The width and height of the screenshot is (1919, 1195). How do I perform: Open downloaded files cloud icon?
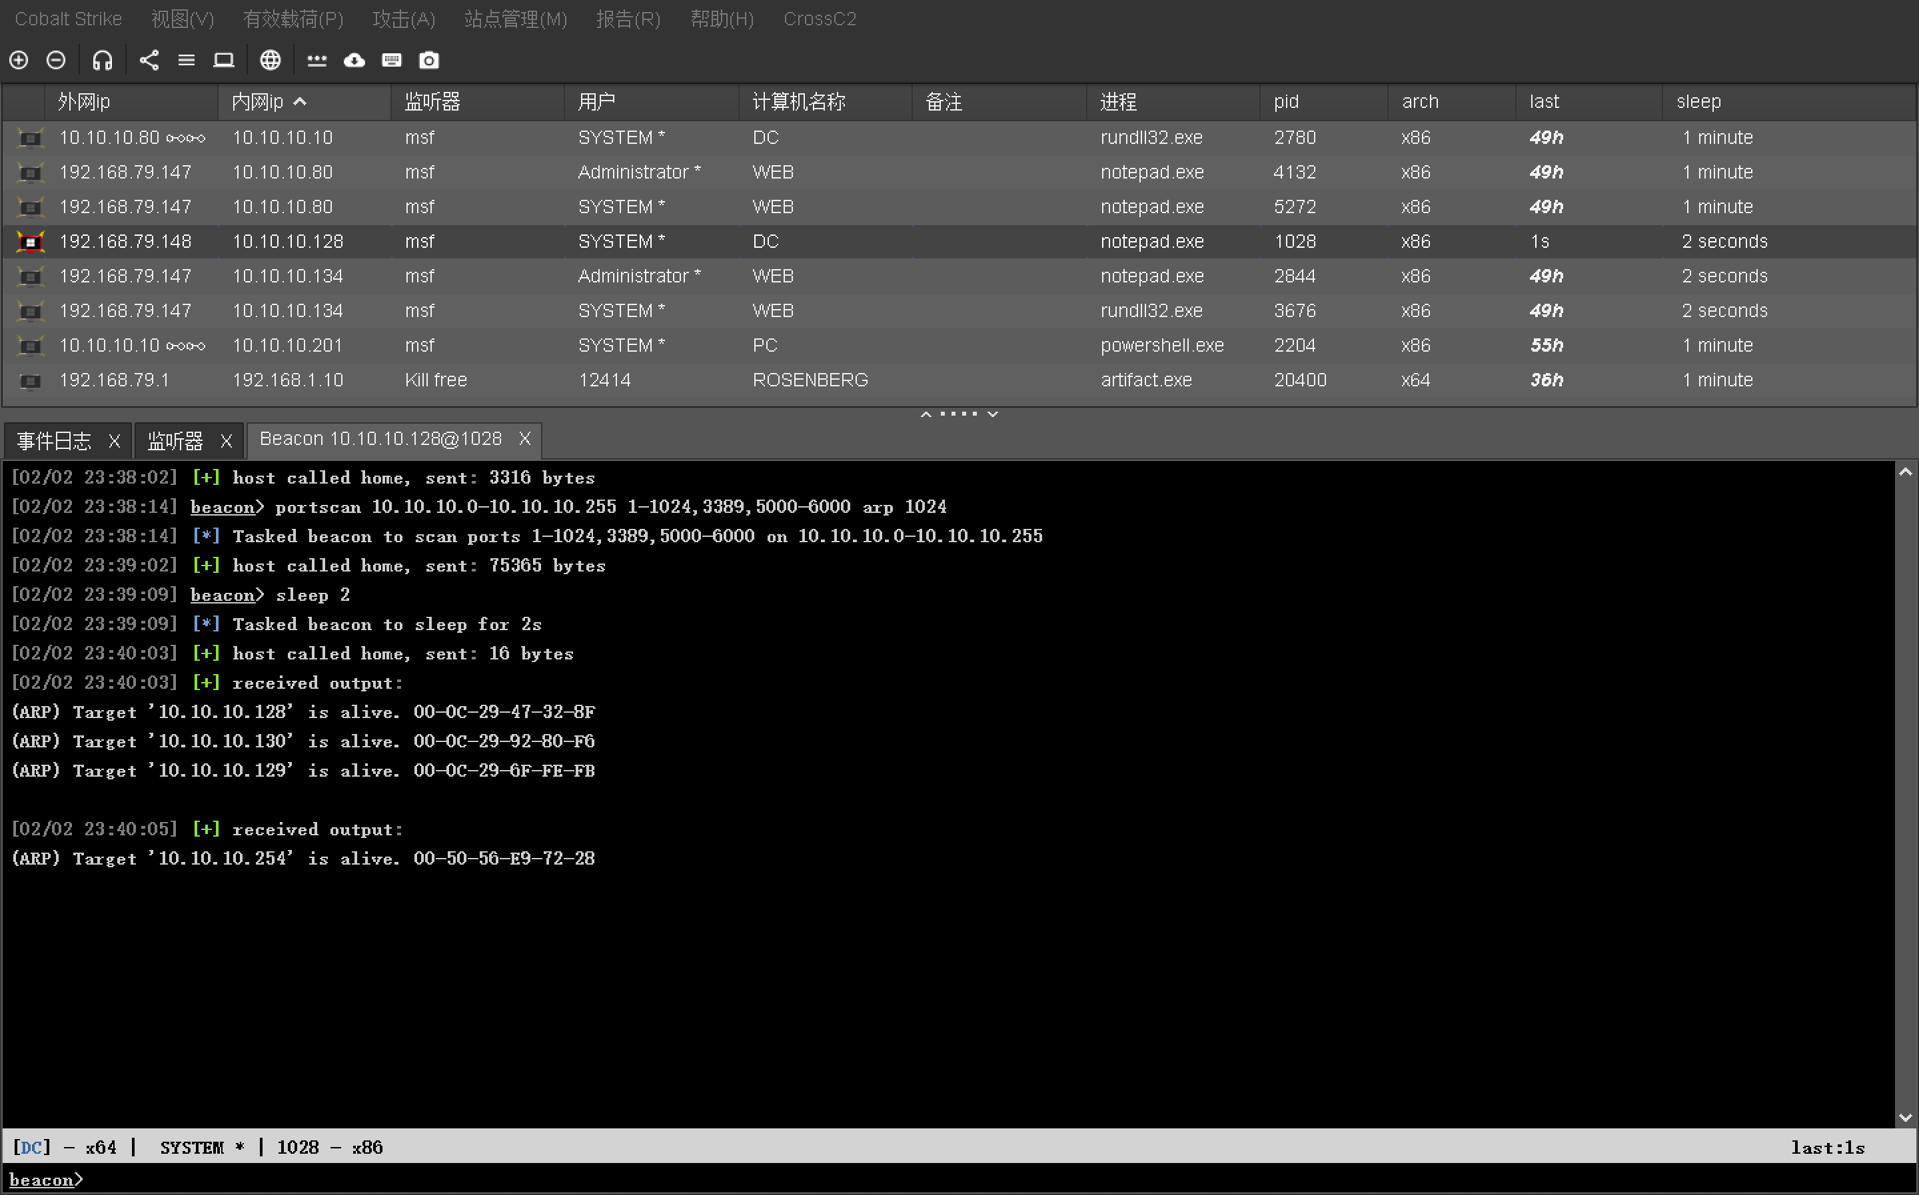click(x=354, y=60)
